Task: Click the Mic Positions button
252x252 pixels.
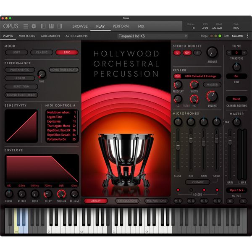Action: coord(156,201)
